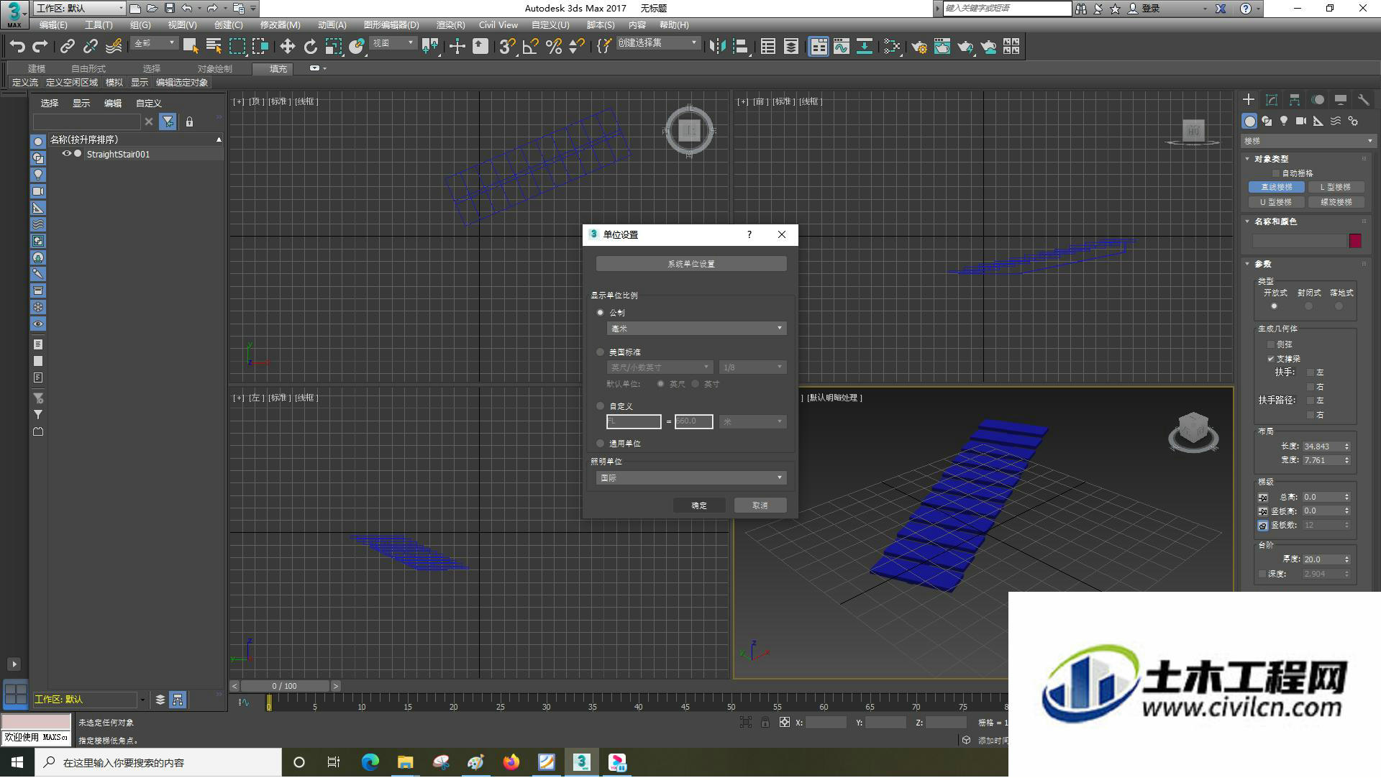Click the Windows search box in taskbar
This screenshot has width=1381, height=778.
pos(158,762)
